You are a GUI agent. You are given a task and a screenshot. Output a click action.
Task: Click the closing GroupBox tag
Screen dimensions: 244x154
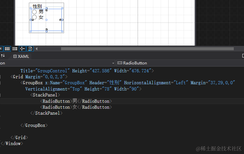(34, 125)
